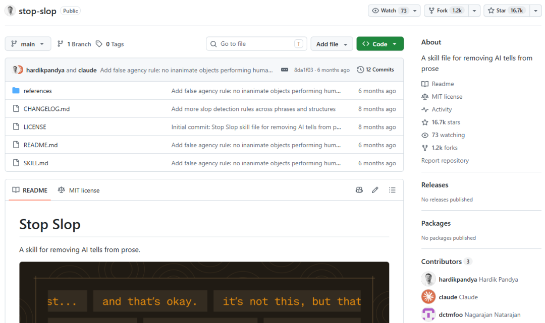Click the file icon next to LICENSE
Viewport: 545px width, 323px height.
(16, 126)
